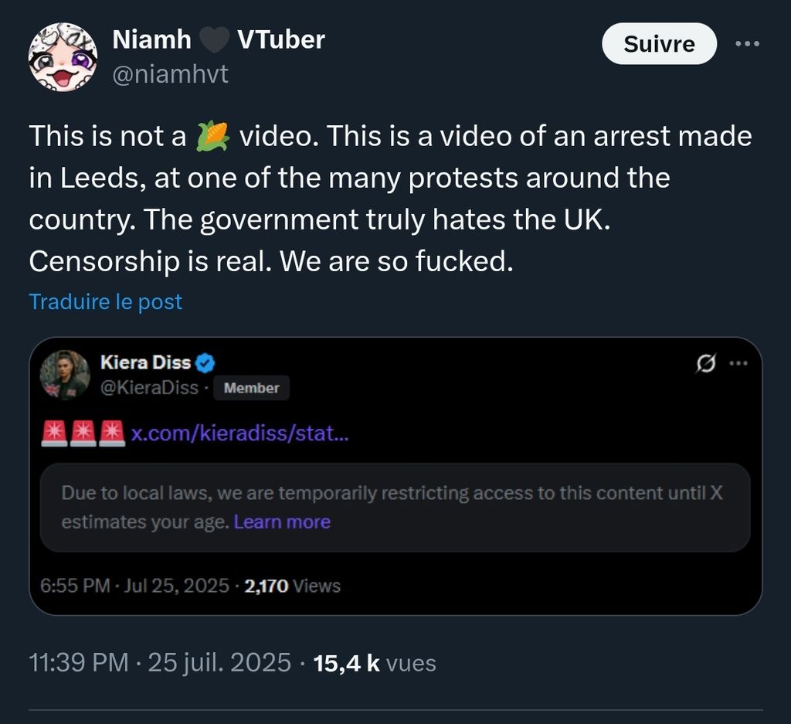Click the Learn more link
The image size is (791, 724).
[x=282, y=522]
